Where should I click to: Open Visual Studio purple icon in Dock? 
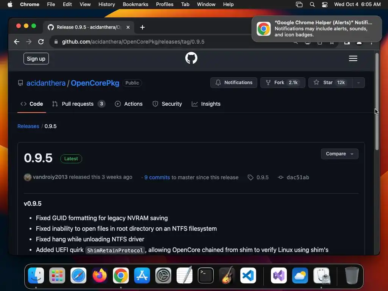(x=279, y=275)
